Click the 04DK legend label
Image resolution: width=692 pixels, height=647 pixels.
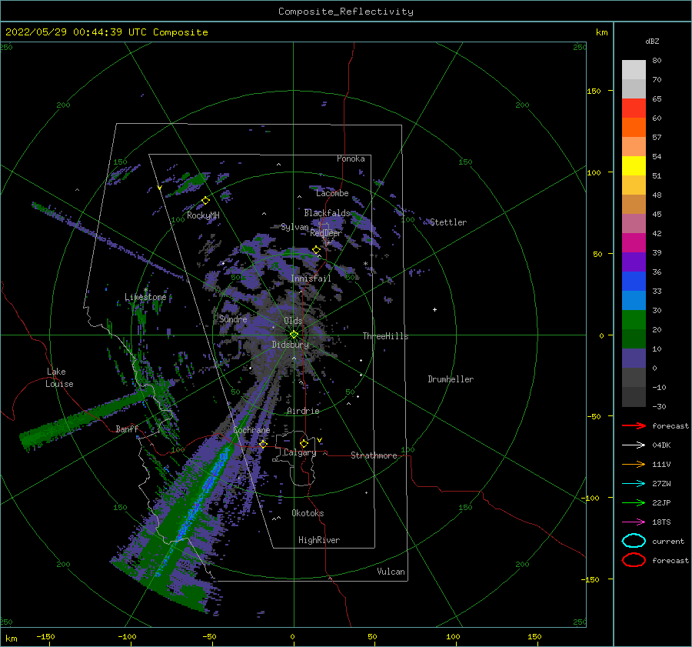tap(661, 445)
